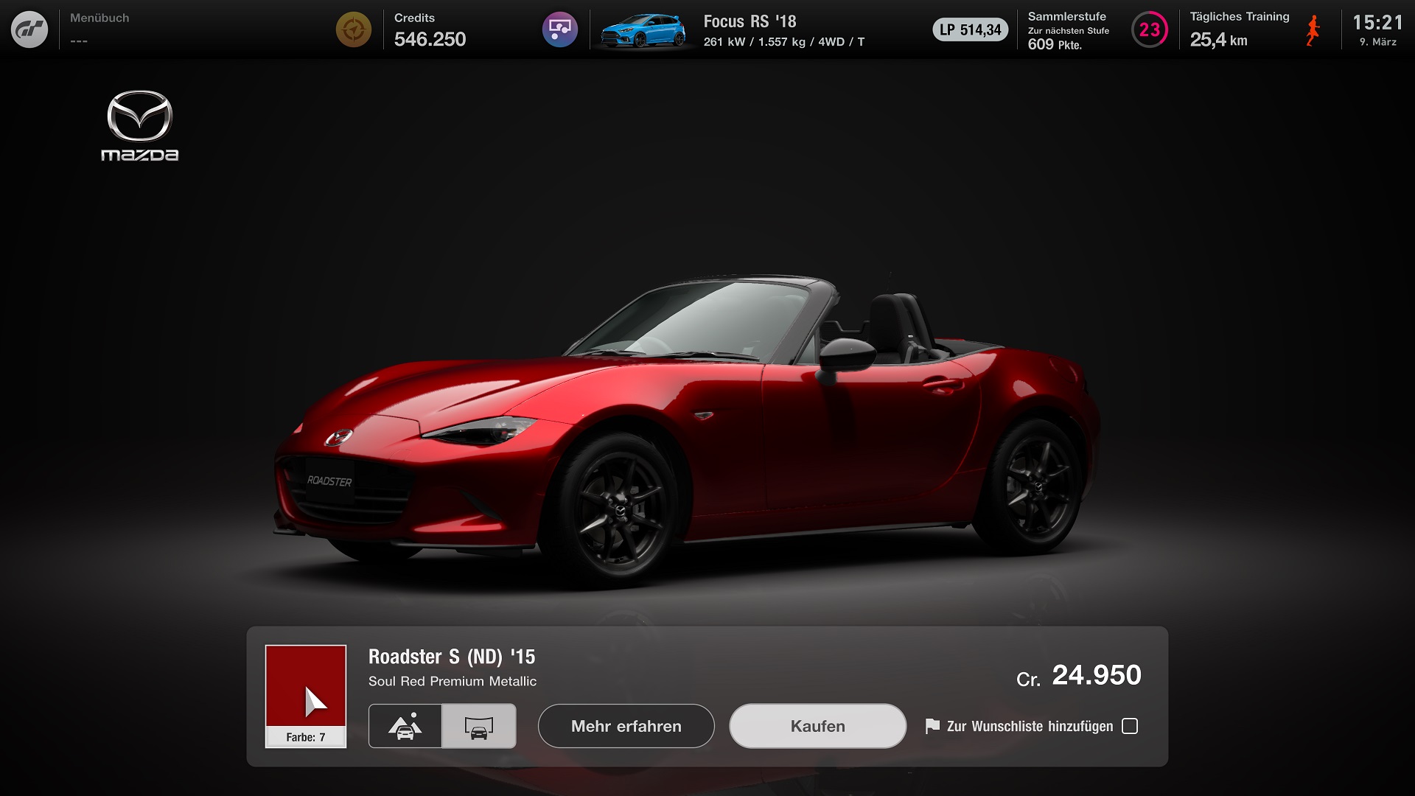Click the Sammlerstufe points display
Screen dimensions: 1415x796
click(1068, 30)
